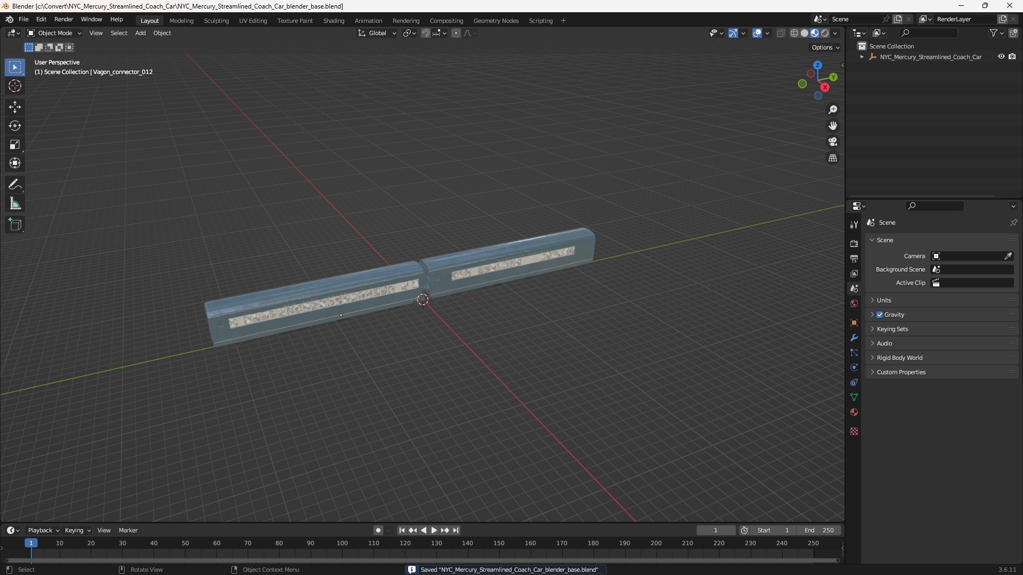Open the viewport Add menu
This screenshot has width=1023, height=575.
pos(140,33)
